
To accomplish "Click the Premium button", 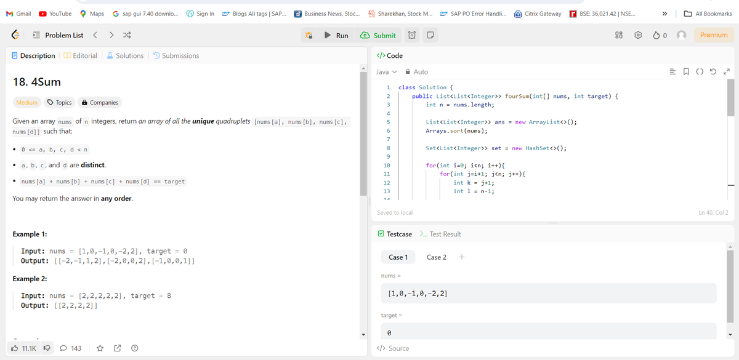I will point(714,35).
